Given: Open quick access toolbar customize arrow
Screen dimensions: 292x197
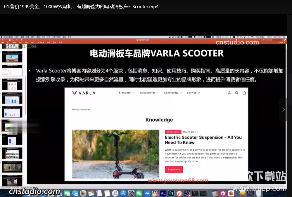Looking at the screenshot, I should [x=25, y=40].
